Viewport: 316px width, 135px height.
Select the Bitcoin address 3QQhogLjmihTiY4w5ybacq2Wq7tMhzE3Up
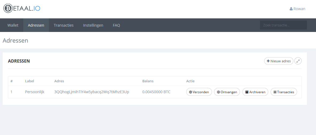[92, 92]
